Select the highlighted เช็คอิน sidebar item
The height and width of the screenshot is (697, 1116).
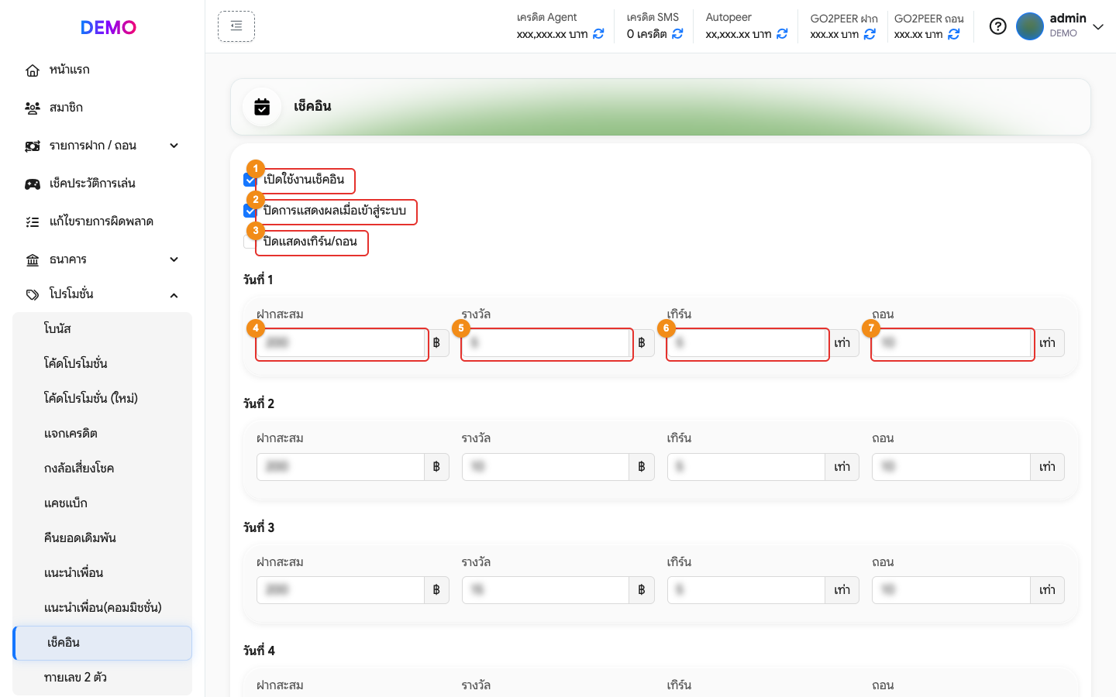coord(102,643)
